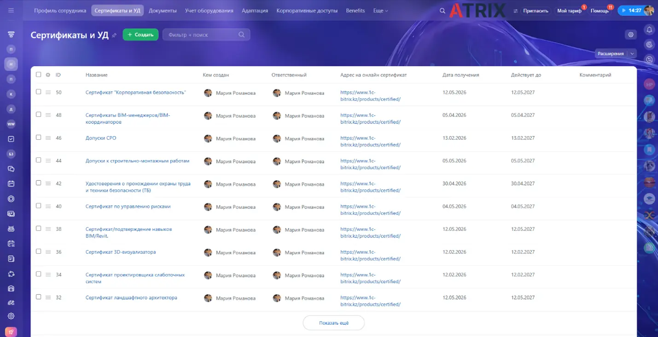Click the "БЗ" circle in the sidebar
658x337 pixels.
click(11, 154)
